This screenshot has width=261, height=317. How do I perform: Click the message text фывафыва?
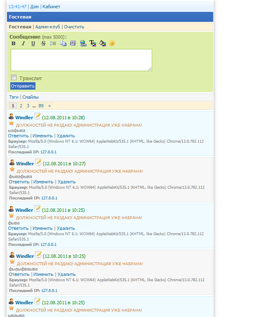(x=20, y=177)
